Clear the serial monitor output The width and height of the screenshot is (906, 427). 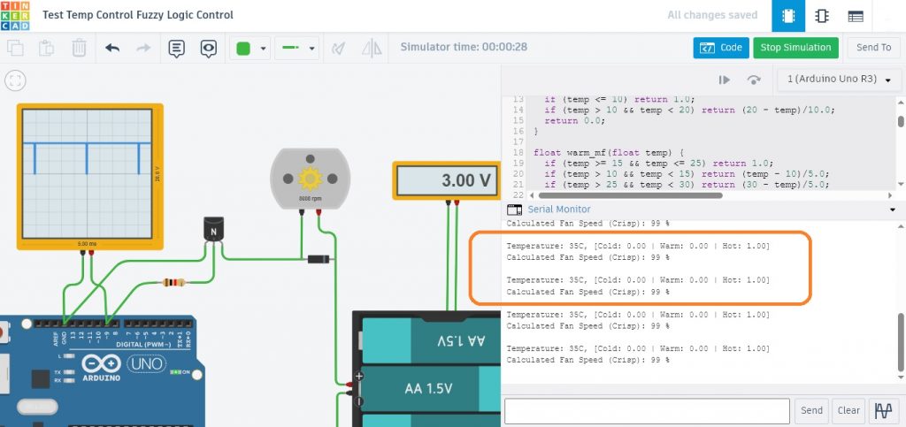click(x=848, y=411)
